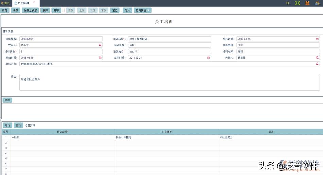
Task: Open calendar picker for 结束时间 field
Action: click(x=209, y=58)
